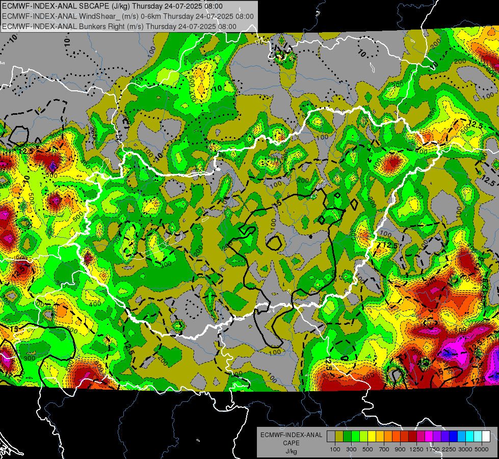Click the brick red swatch right of 900 tick
The image size is (499, 459).
click(x=405, y=437)
